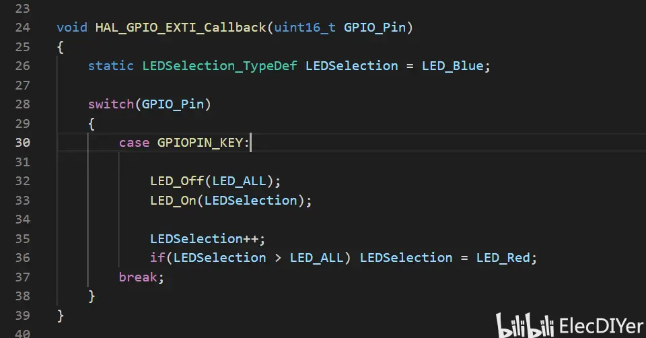Click LED_Red at end of line 36
This screenshot has width=646, height=338.
click(503, 258)
